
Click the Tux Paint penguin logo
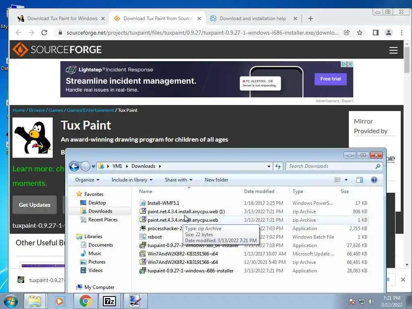pos(33,138)
